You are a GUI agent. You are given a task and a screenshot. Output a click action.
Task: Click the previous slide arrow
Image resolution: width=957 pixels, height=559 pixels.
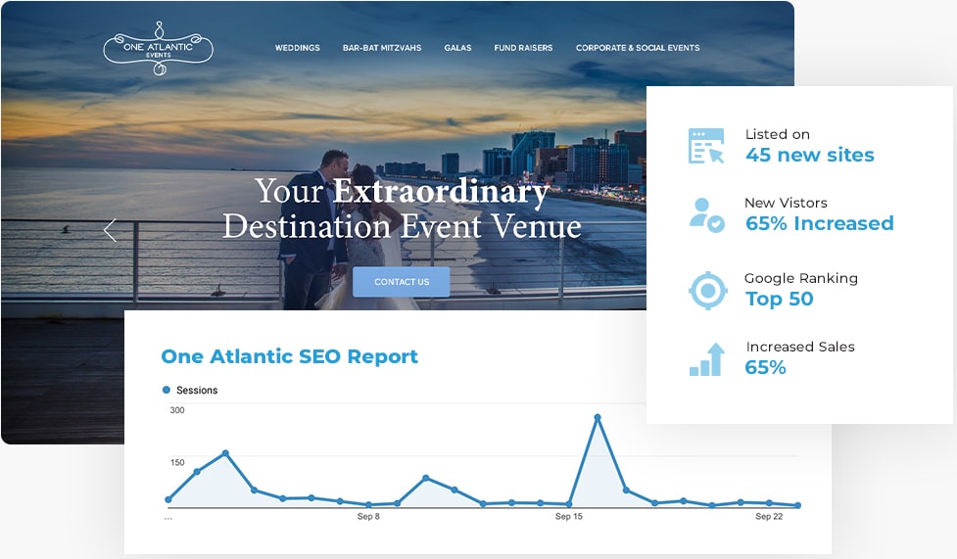click(110, 230)
